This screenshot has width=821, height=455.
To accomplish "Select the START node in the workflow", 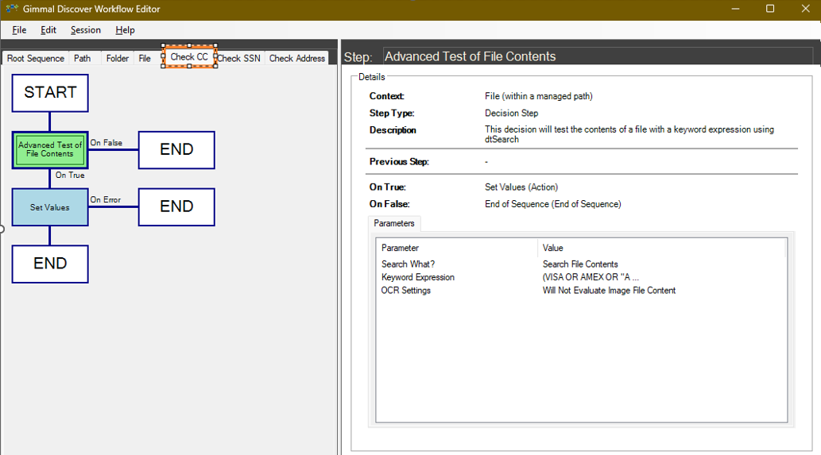I will pos(50,93).
